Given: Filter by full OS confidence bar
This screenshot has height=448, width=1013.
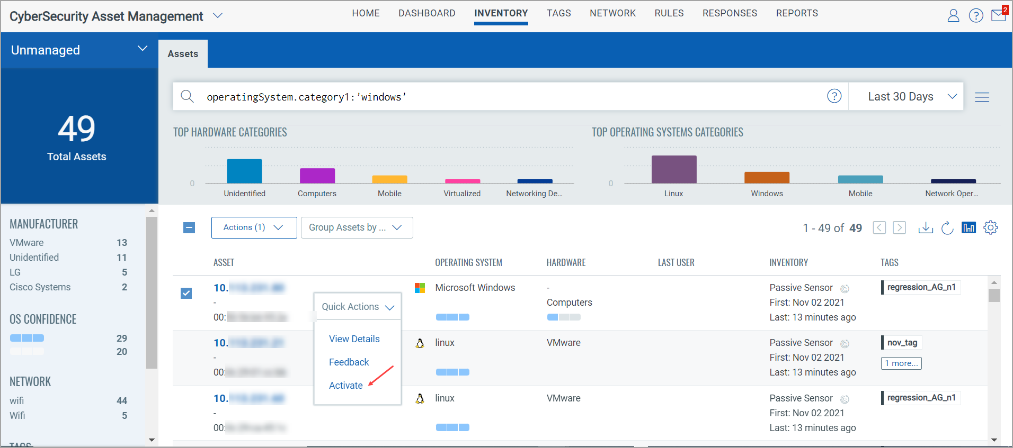Looking at the screenshot, I should (27, 338).
